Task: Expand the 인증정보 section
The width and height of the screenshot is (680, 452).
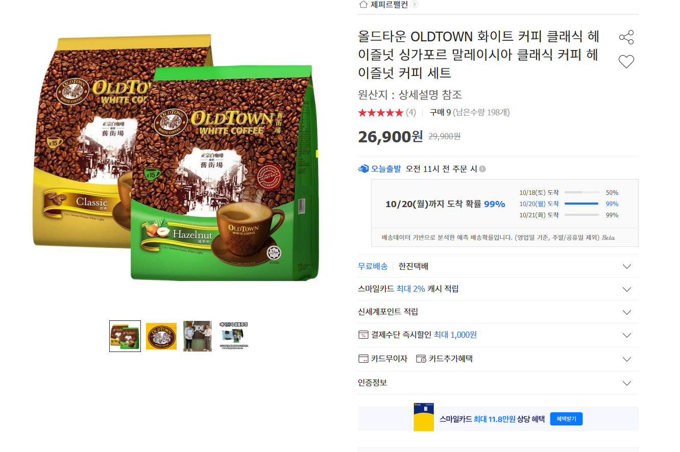Action: 627,383
